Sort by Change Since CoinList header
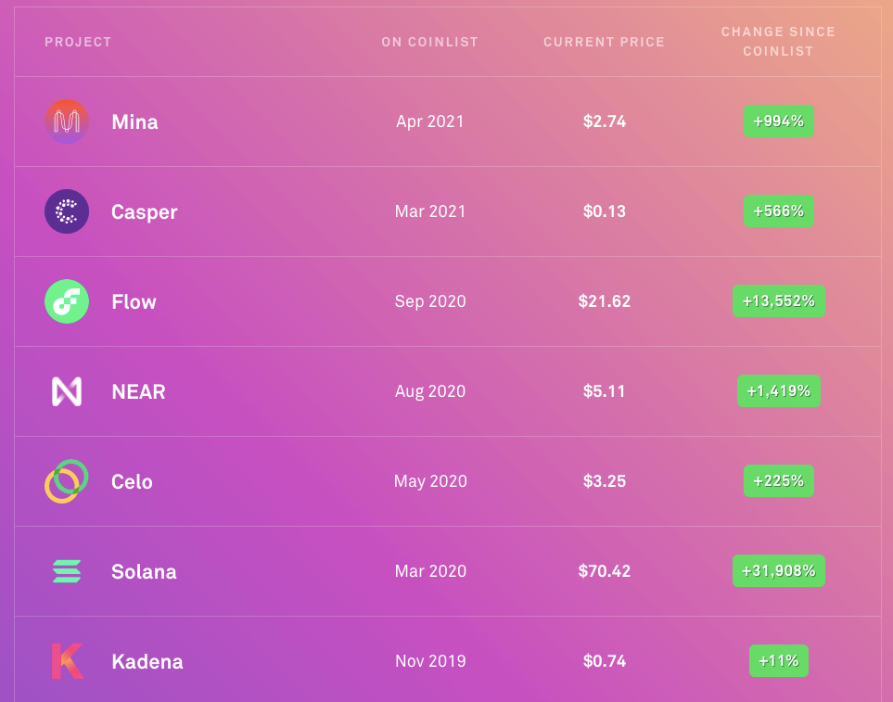Viewport: 893px width, 702px height. 778,42
